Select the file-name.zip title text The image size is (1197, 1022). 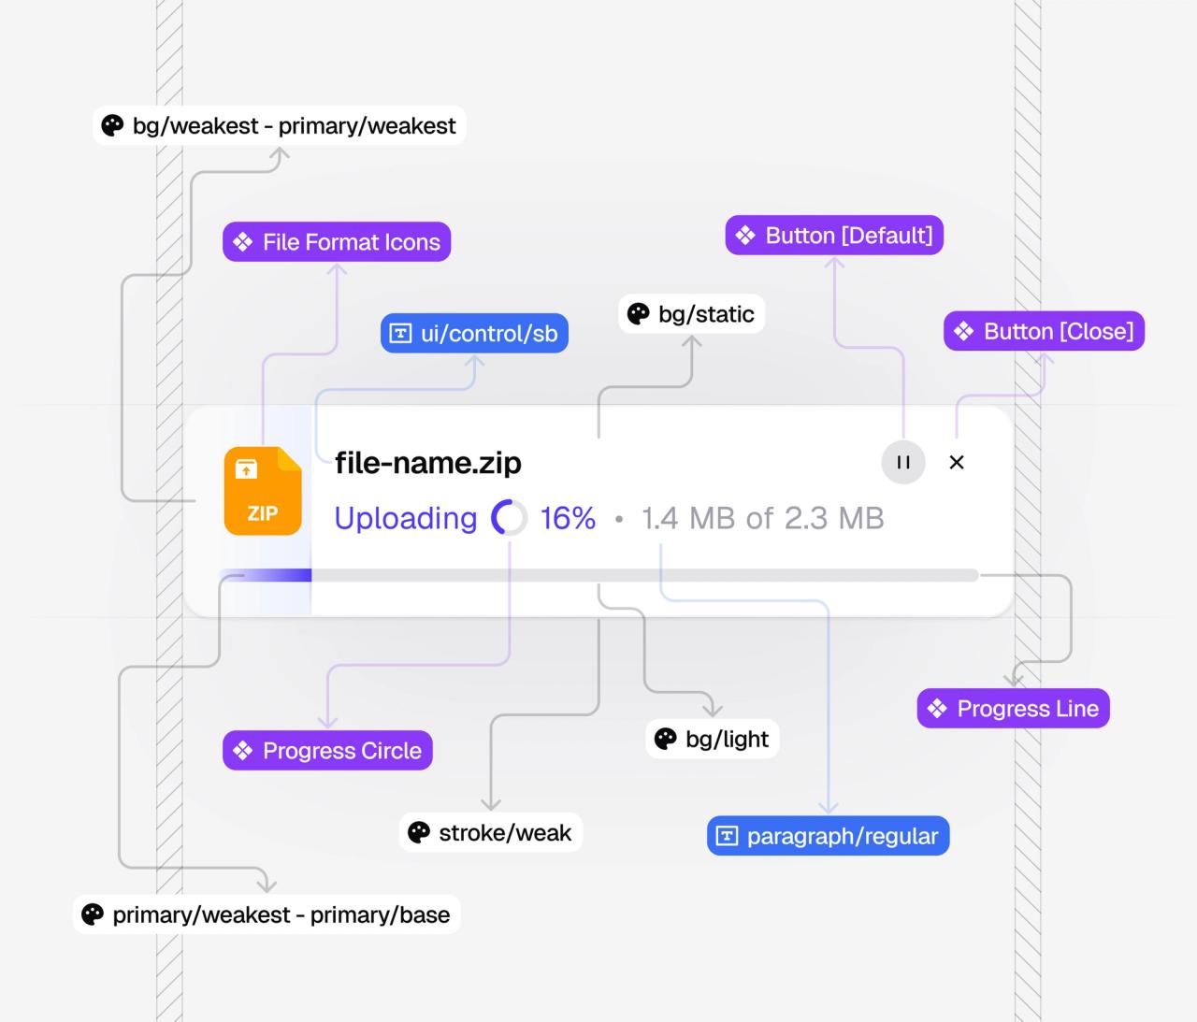(x=428, y=462)
